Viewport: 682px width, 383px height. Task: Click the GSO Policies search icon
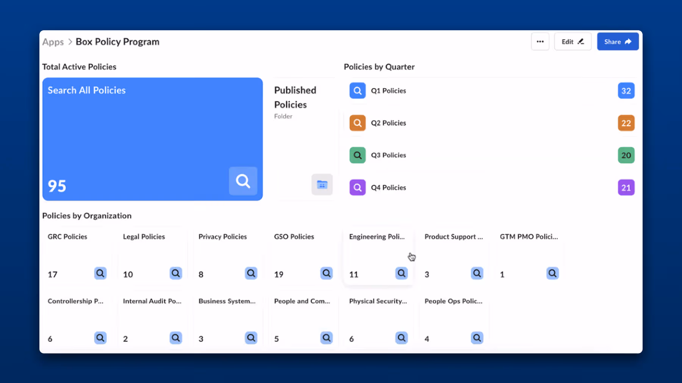tap(326, 273)
